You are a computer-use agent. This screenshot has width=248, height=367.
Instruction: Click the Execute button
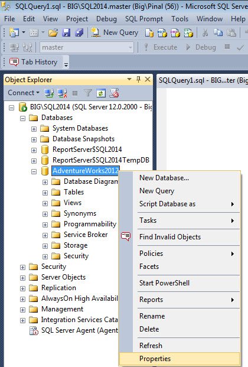point(161,47)
